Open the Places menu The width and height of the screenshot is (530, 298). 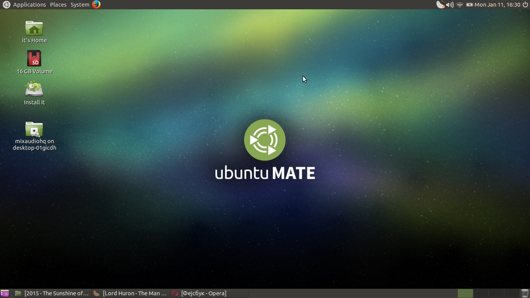[x=58, y=5]
